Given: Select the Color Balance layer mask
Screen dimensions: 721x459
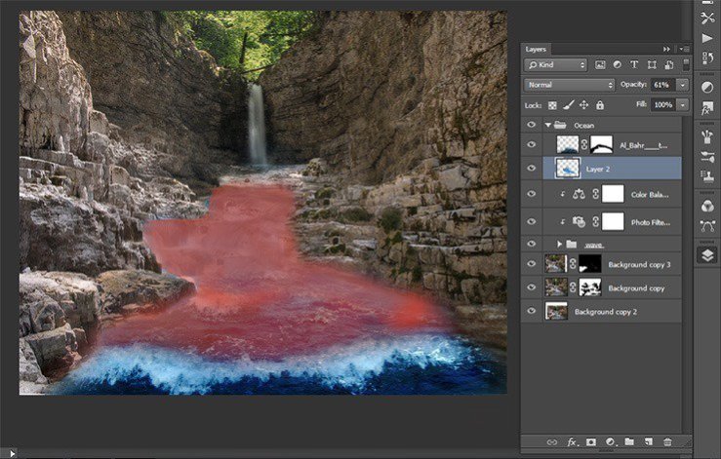Looking at the screenshot, I should pyautogui.click(x=613, y=194).
